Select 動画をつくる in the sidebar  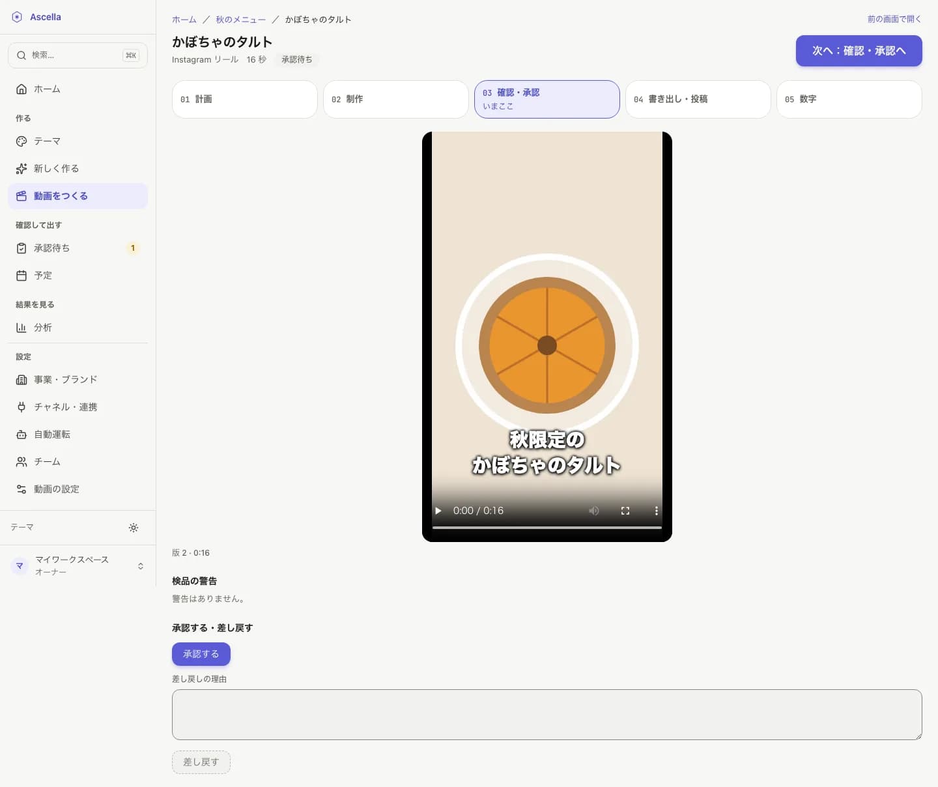78,196
